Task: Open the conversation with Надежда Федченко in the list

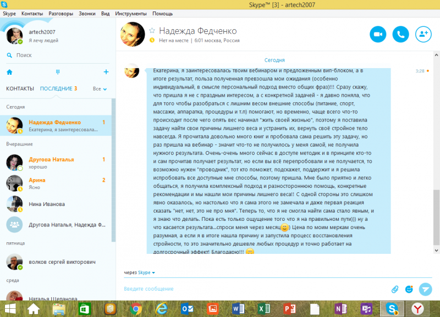Action: 56,126
